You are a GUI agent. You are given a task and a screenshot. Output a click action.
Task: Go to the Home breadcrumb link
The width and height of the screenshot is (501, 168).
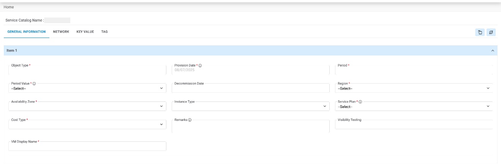pos(9,7)
